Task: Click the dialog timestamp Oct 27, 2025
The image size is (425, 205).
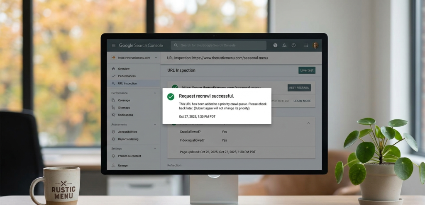Action: (197, 116)
